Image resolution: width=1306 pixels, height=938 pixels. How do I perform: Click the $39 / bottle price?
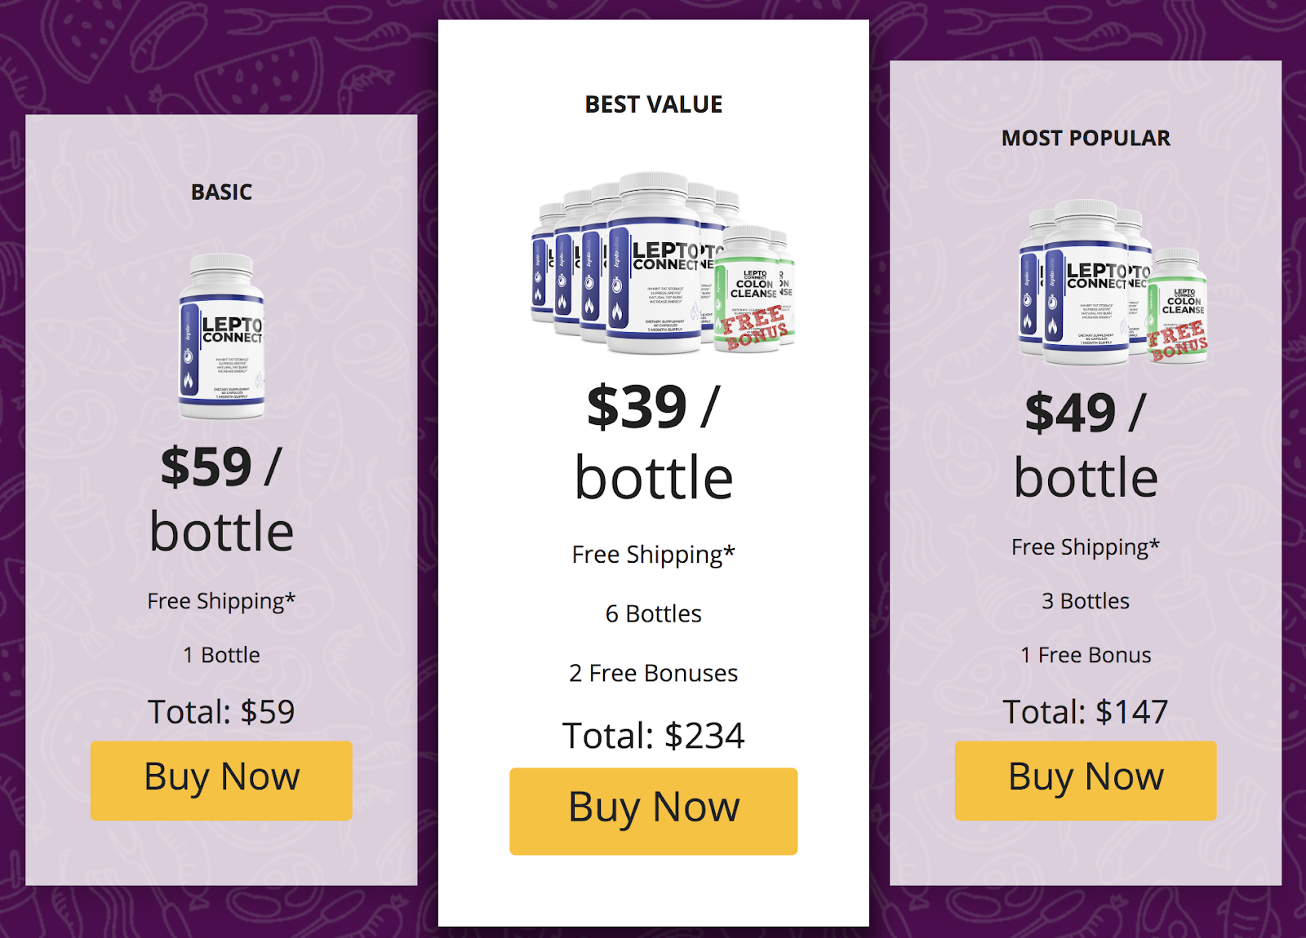pyautogui.click(x=653, y=442)
